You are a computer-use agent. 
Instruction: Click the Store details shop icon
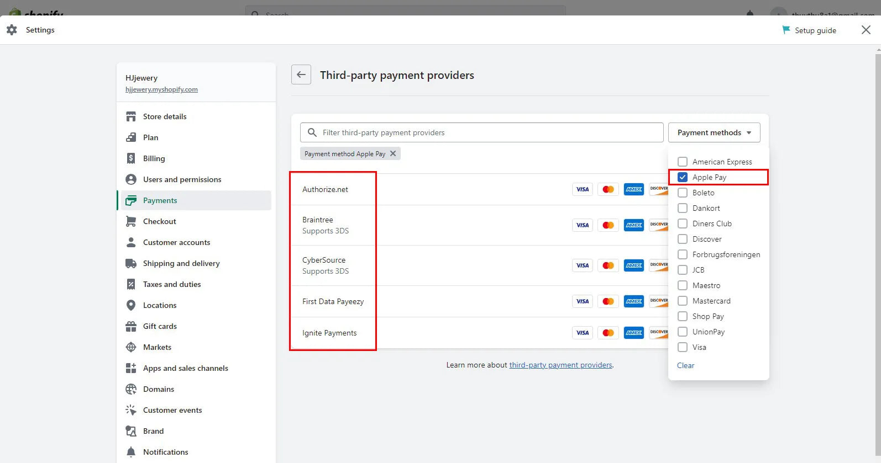[131, 116]
